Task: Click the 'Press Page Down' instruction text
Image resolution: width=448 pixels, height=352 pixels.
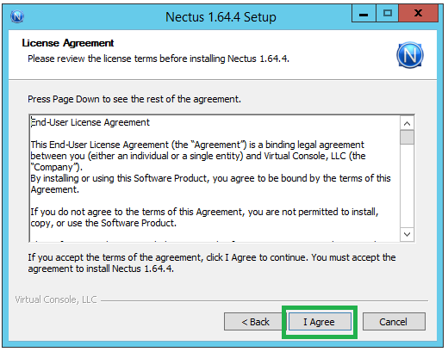Action: [134, 99]
